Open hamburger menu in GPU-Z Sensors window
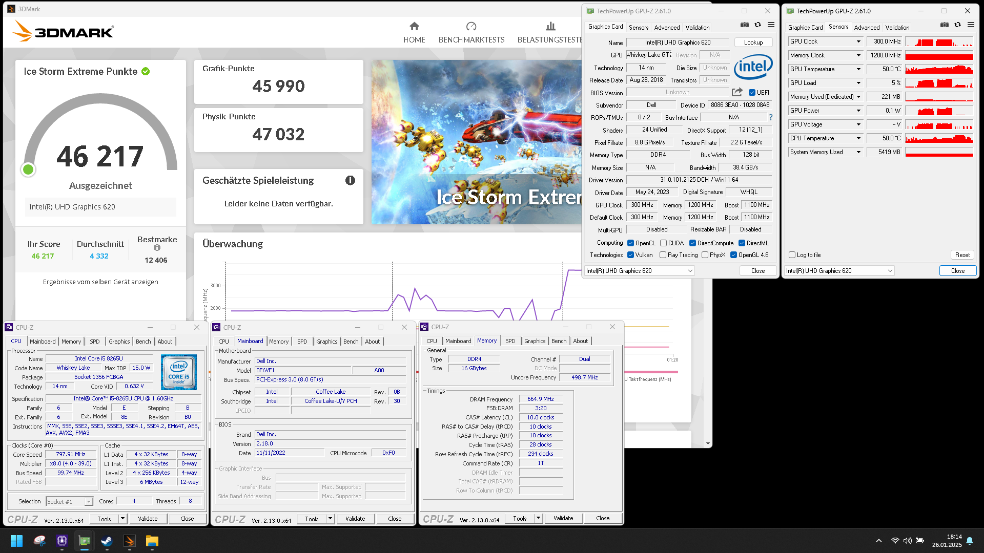 pyautogui.click(x=971, y=25)
